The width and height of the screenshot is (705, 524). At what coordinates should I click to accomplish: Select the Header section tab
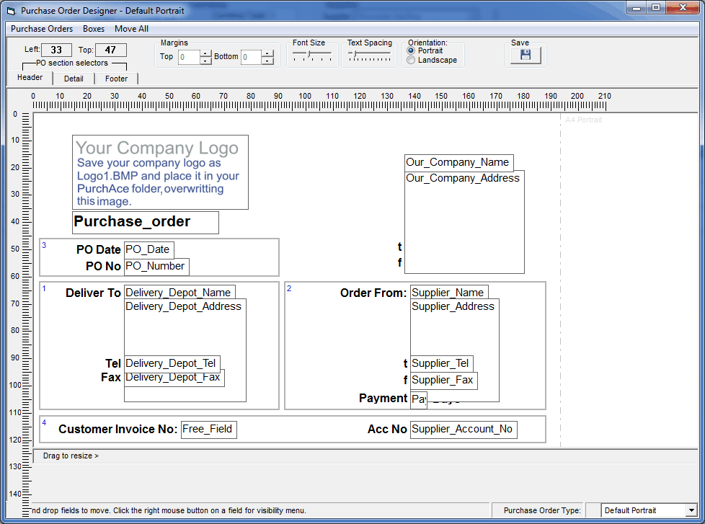click(x=30, y=77)
